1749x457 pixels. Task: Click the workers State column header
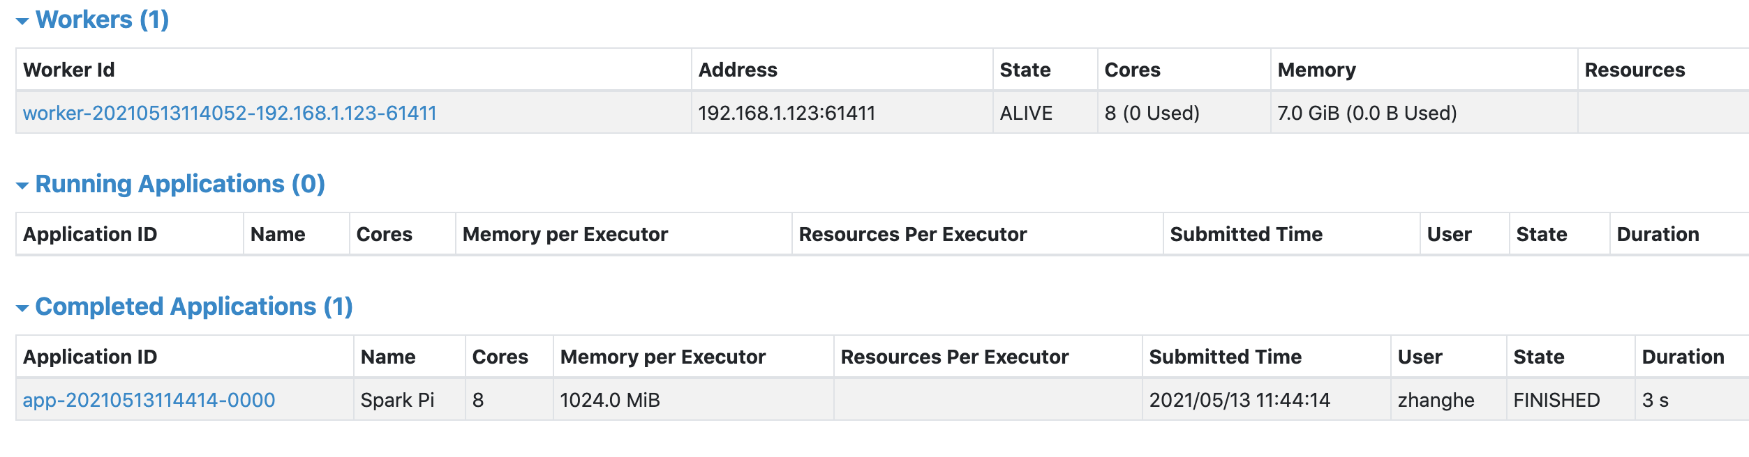click(x=1025, y=70)
